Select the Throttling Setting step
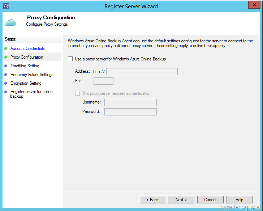 click(25, 66)
